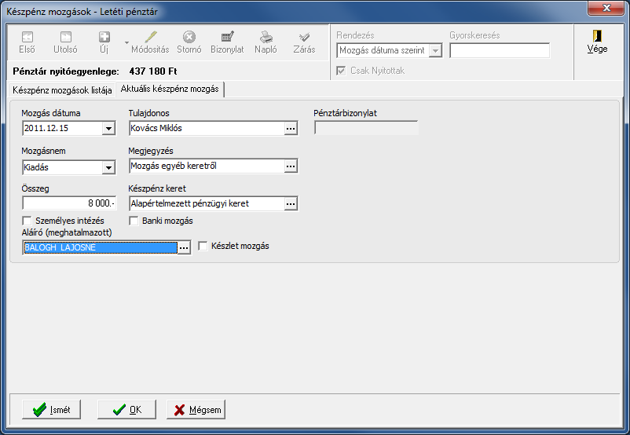Open the arrow next to Új
Viewport: 630px width, 435px height.
coord(126,42)
